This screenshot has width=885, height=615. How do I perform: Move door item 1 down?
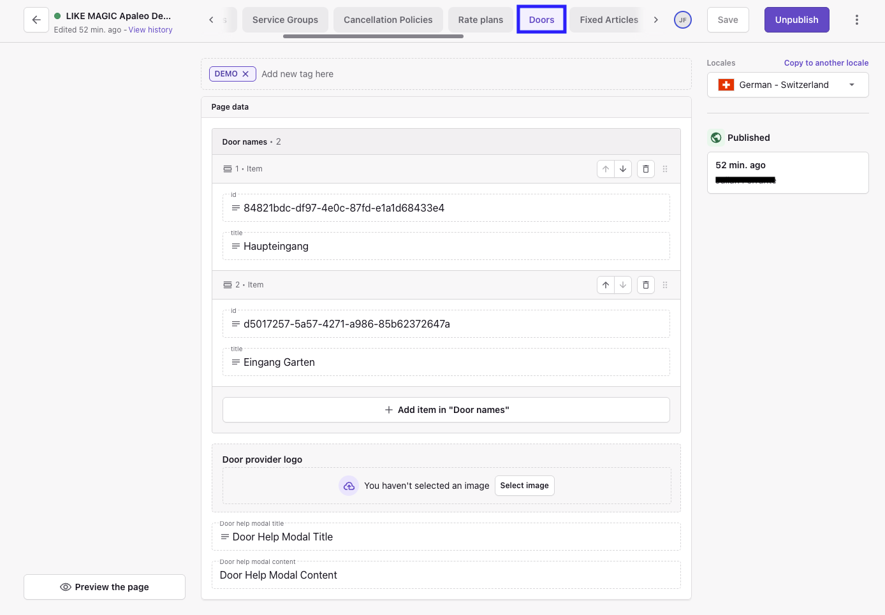(x=623, y=169)
